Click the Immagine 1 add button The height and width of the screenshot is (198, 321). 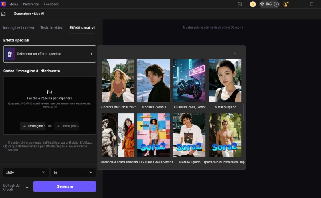[34, 126]
